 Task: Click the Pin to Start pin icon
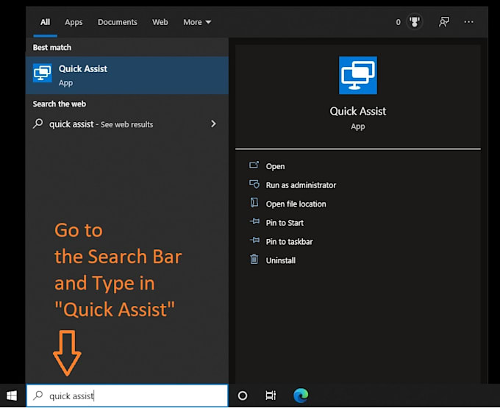coord(254,221)
